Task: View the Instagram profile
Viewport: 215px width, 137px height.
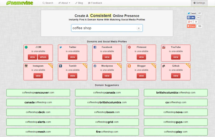Action: click(38, 76)
